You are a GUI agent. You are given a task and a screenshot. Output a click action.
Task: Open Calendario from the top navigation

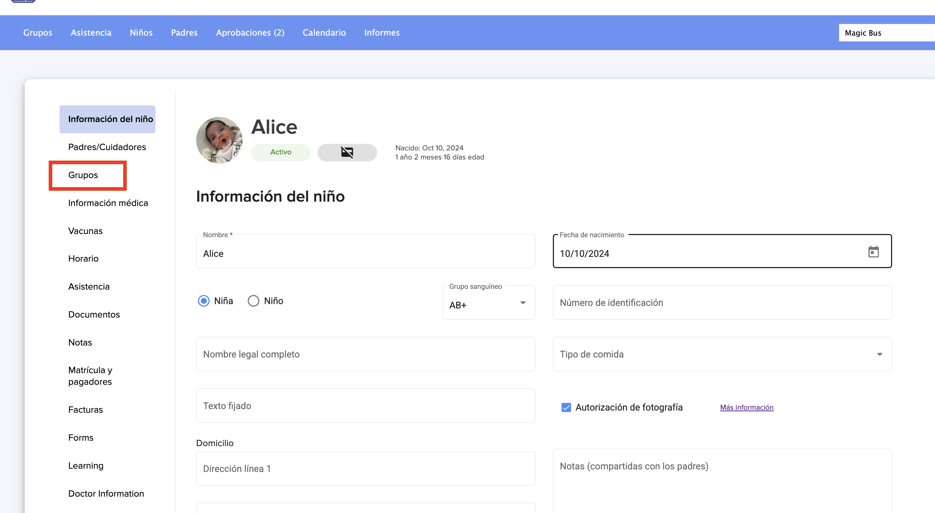click(324, 33)
